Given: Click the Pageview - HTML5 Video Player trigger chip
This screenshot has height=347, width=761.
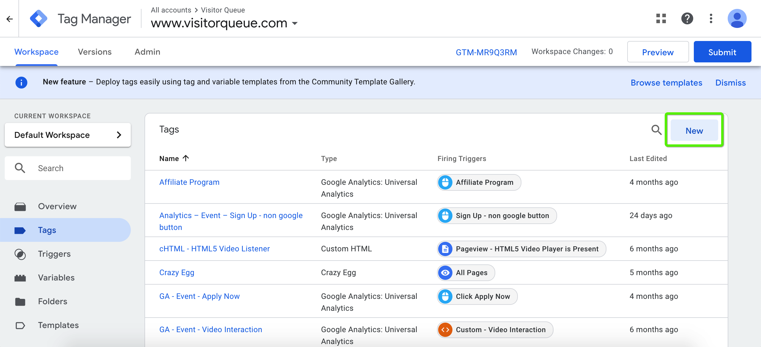Looking at the screenshot, I should coord(522,249).
